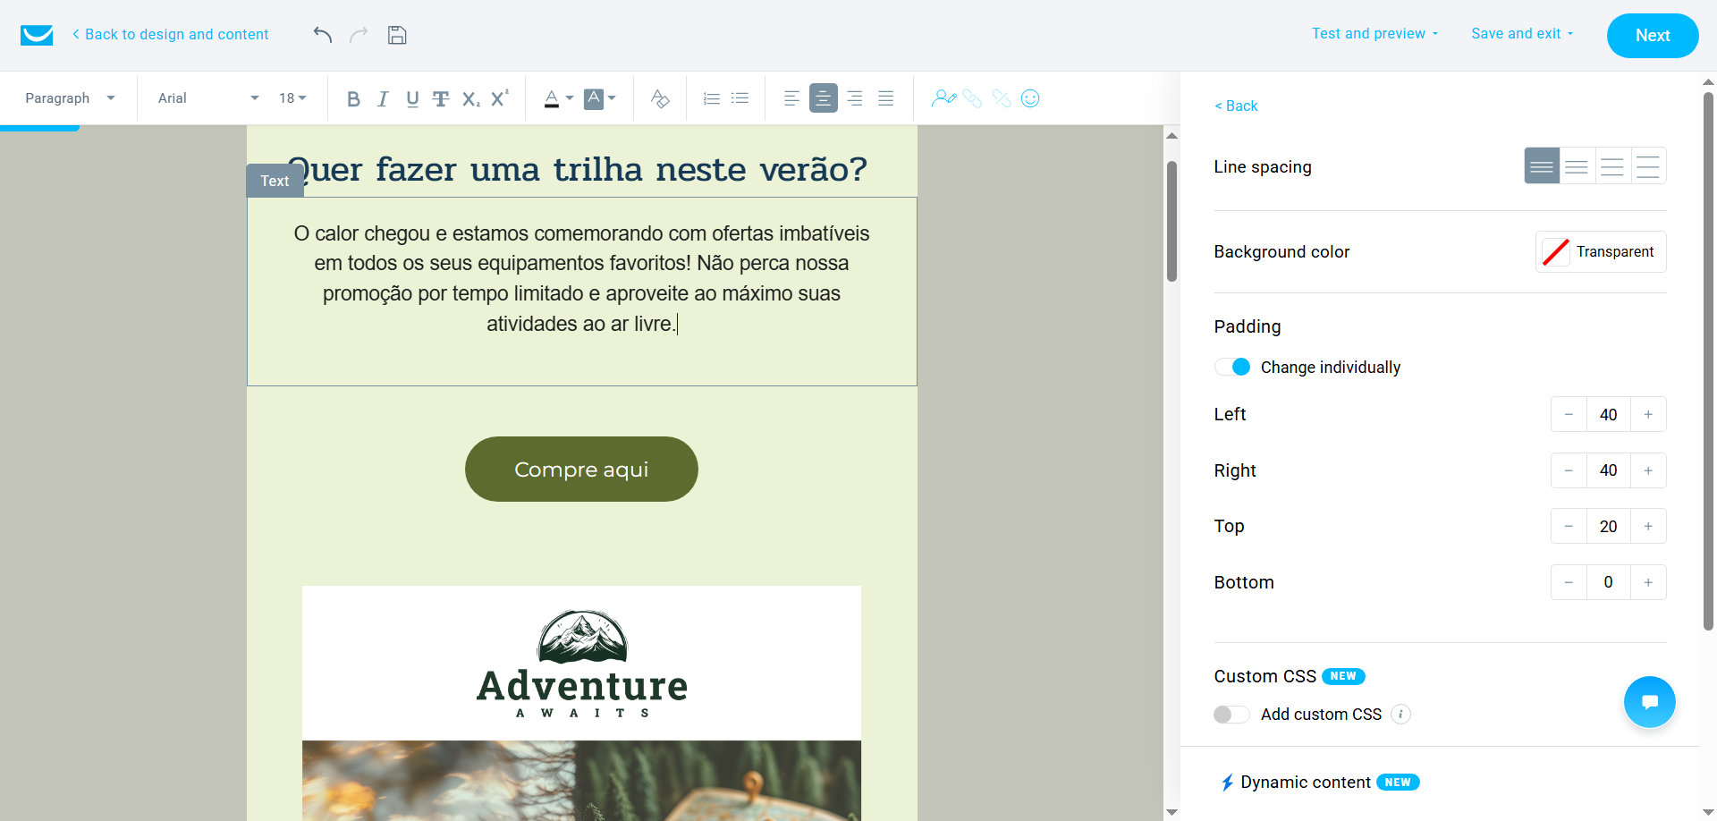Open the emoji picker
The image size is (1717, 821).
pos(1030,98)
